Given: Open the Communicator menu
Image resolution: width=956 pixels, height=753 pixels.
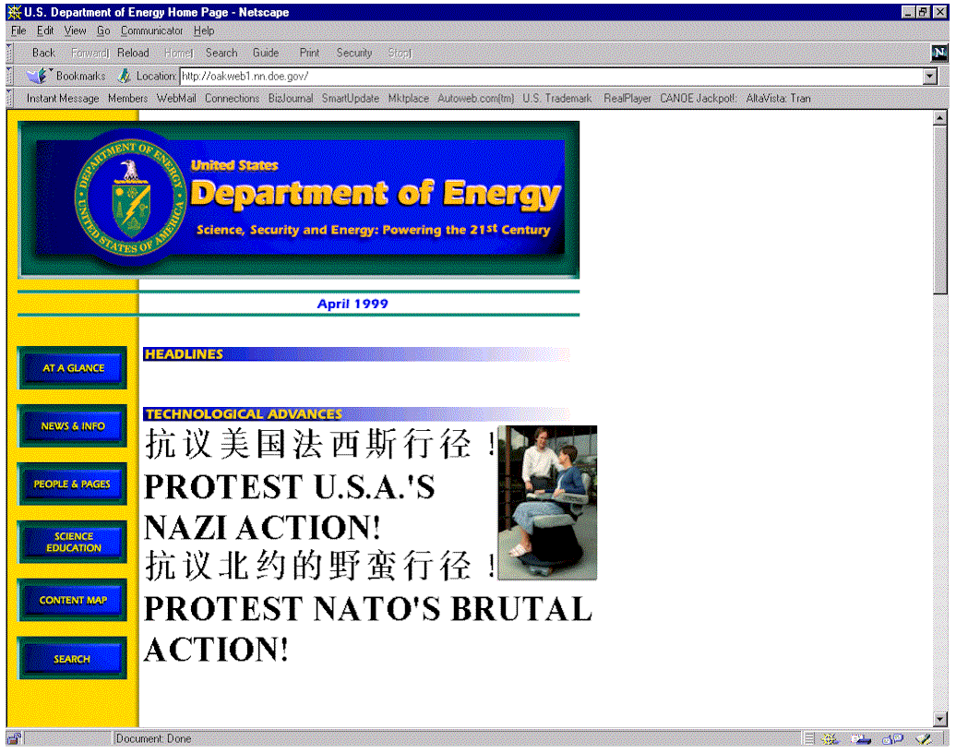Looking at the screenshot, I should [151, 30].
